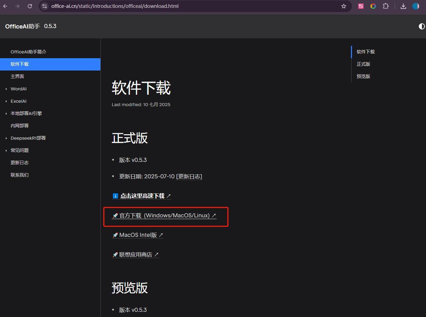Go forward in browser history
Image resolution: width=426 pixels, height=317 pixels.
tap(17, 6)
